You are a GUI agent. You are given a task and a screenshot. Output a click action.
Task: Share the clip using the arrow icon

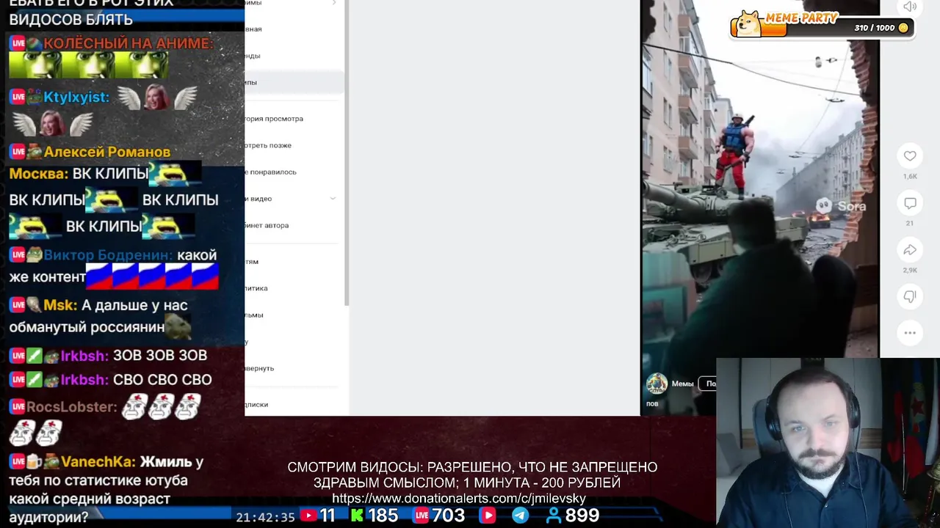(910, 250)
